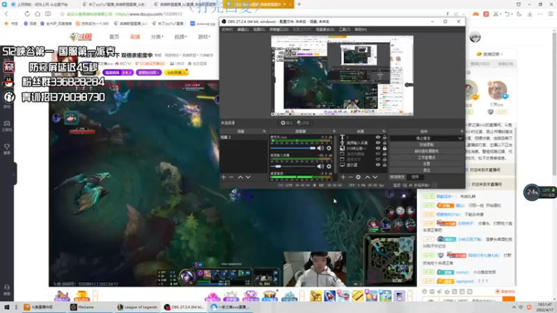Toggle visibility of second greyed-out game source
557x313 pixels.
pos(378,159)
